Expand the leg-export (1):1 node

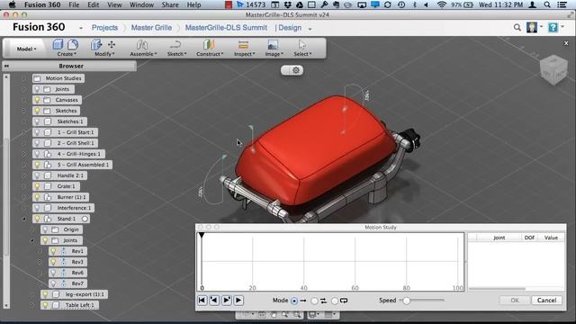(x=32, y=294)
